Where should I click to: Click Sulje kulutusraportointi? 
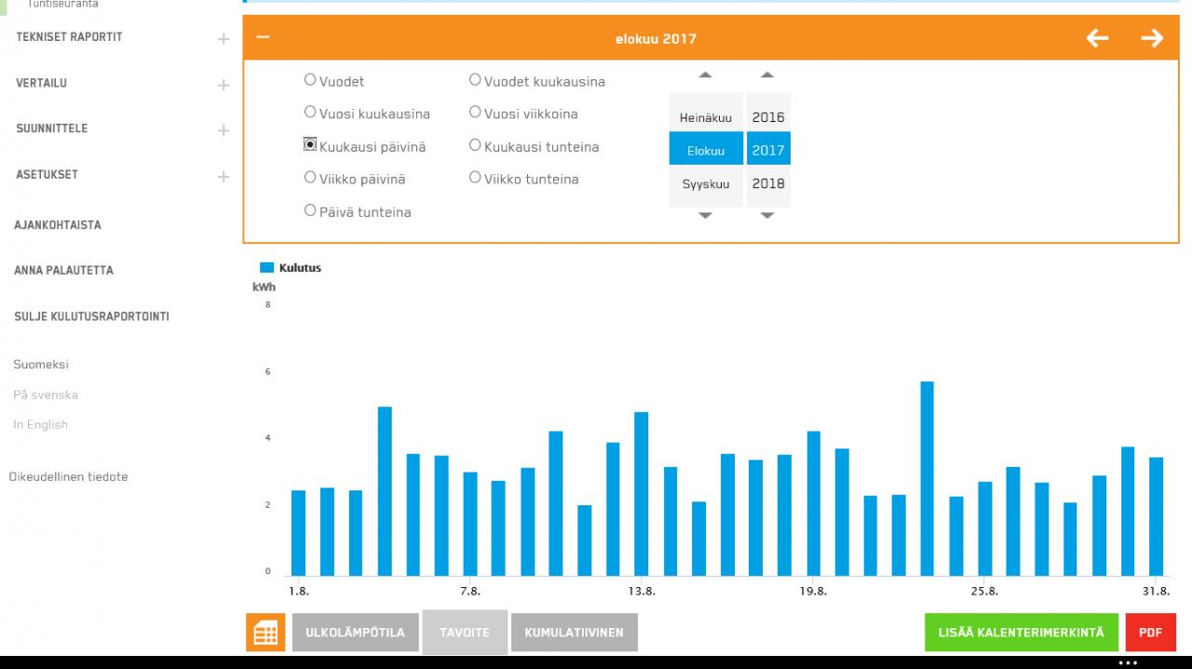[x=91, y=316]
